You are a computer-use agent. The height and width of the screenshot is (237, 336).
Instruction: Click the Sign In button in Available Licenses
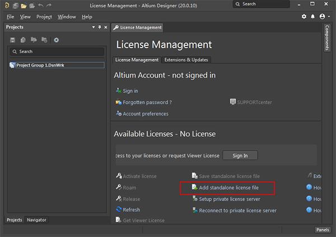[x=240, y=156]
